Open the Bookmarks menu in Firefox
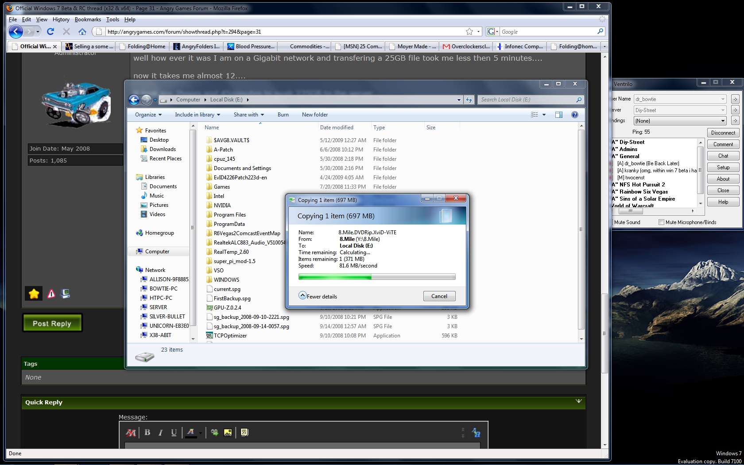Screen dimensions: 744x465 pos(88,19)
